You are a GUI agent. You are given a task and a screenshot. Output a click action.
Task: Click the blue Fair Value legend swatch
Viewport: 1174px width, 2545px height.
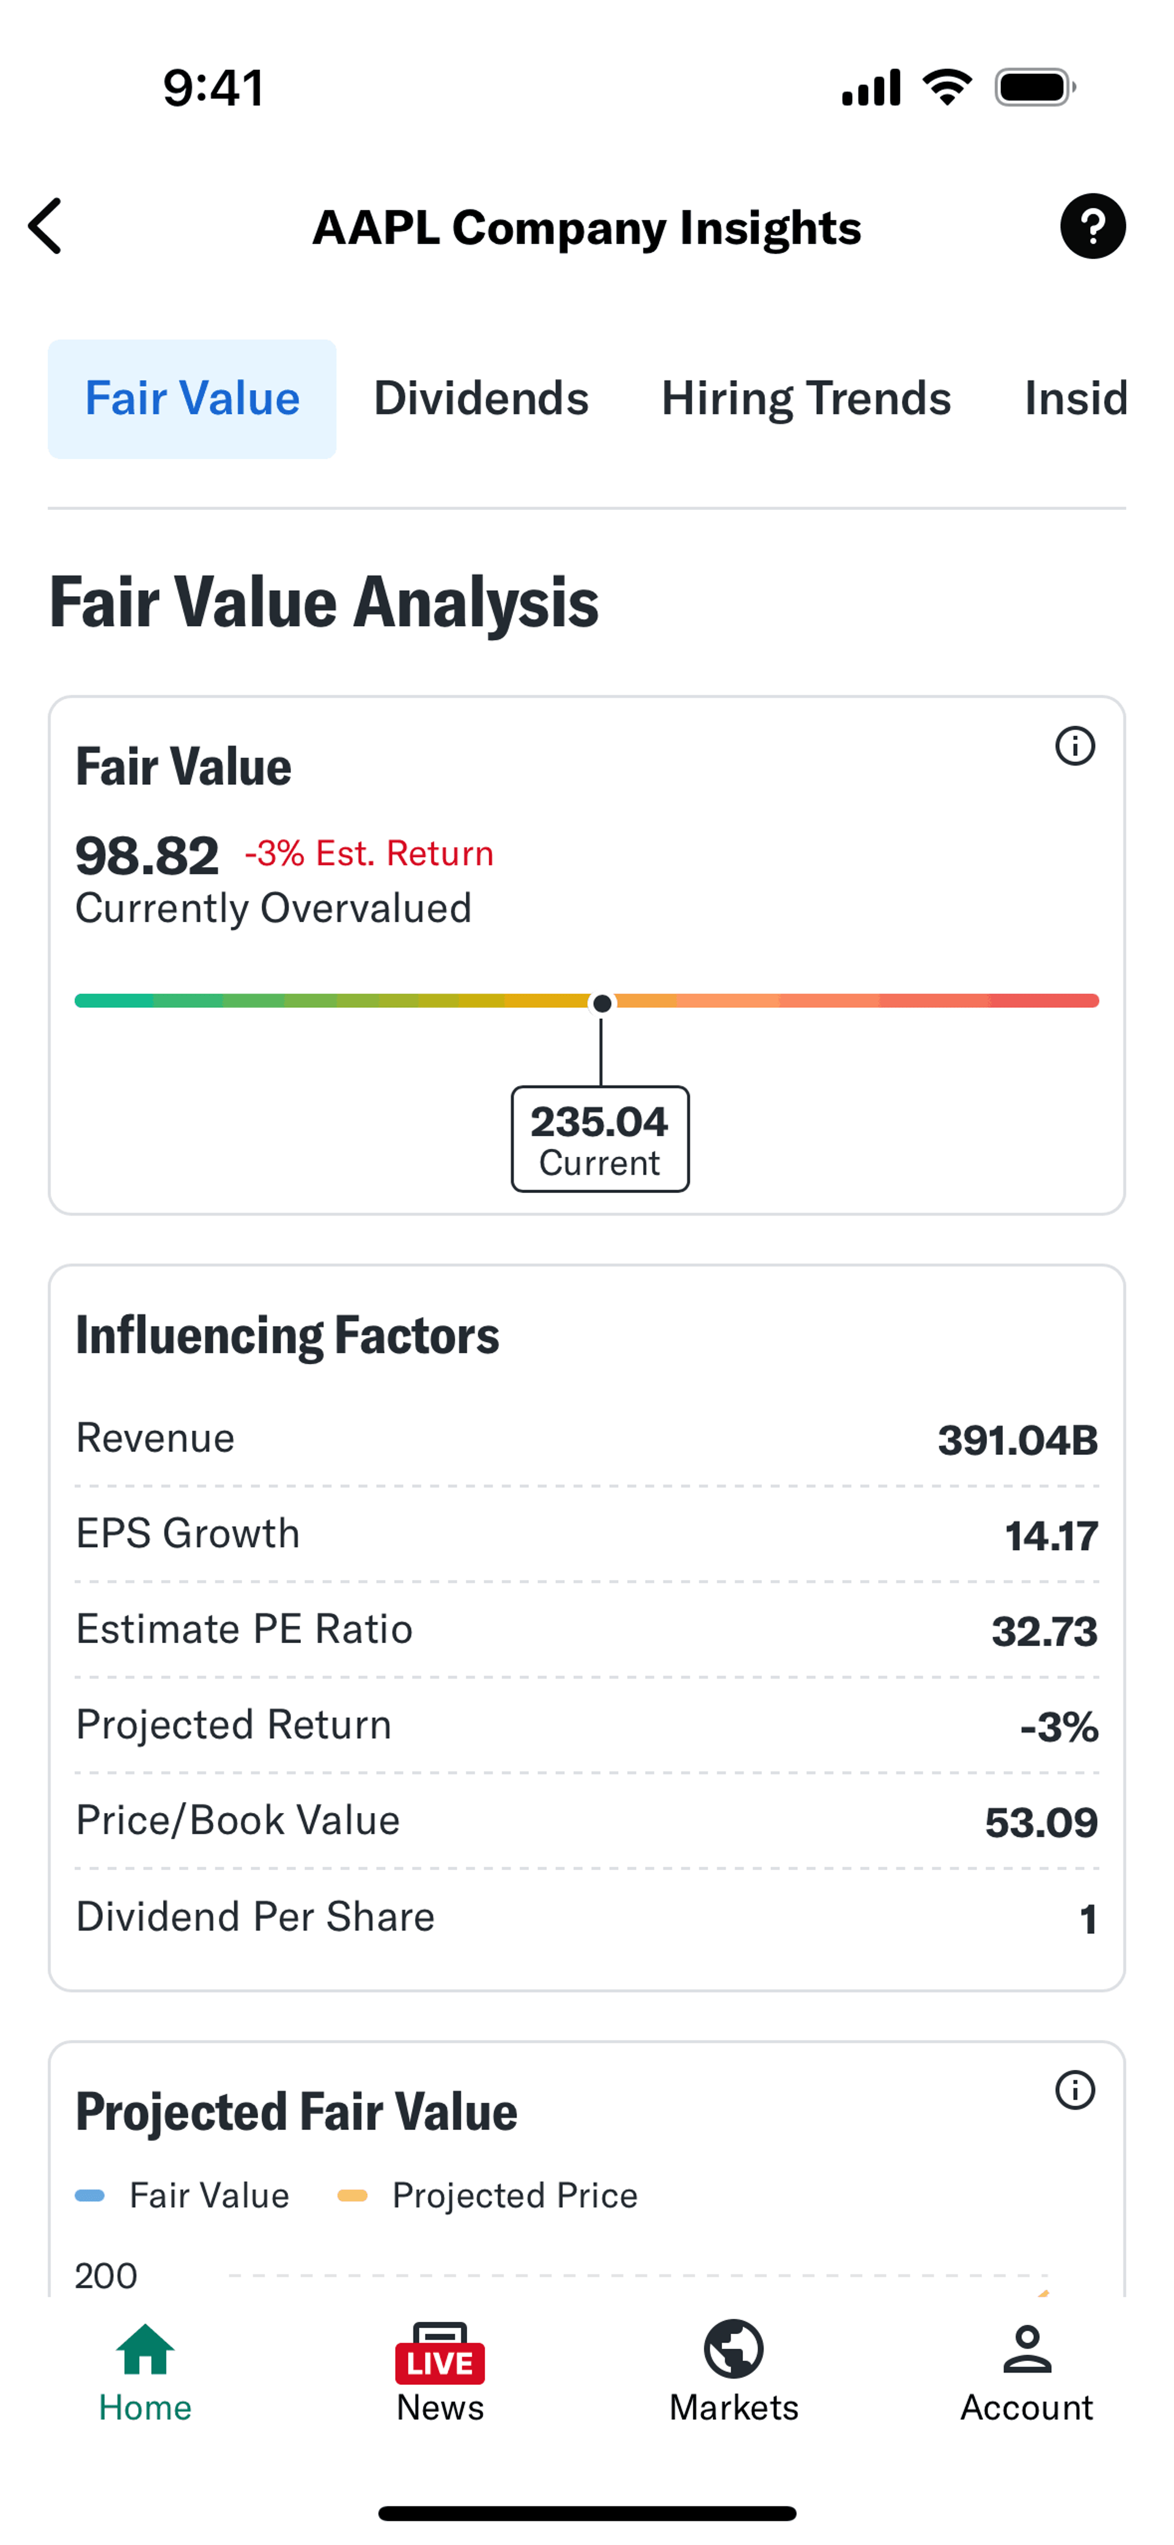[90, 2195]
